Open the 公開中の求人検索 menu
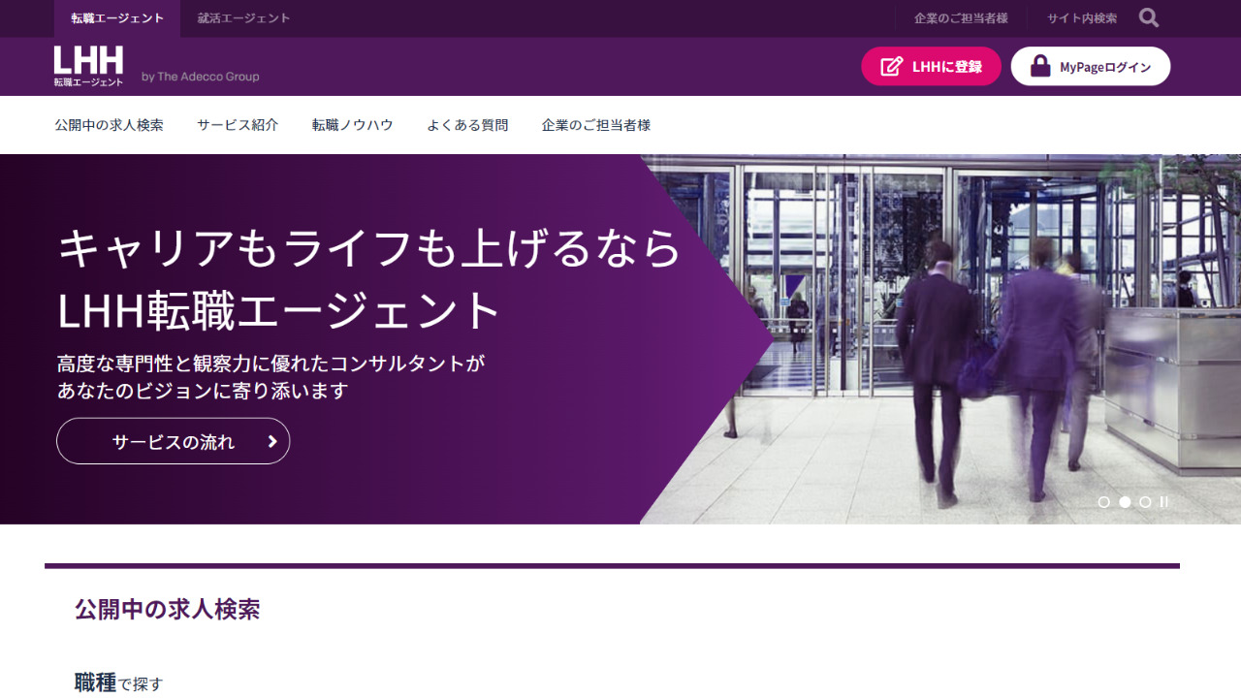Image resolution: width=1241 pixels, height=698 pixels. pos(109,125)
